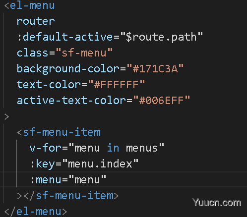Click the active-text-color attribute name
The width and height of the screenshot is (247, 217).
point(71,101)
